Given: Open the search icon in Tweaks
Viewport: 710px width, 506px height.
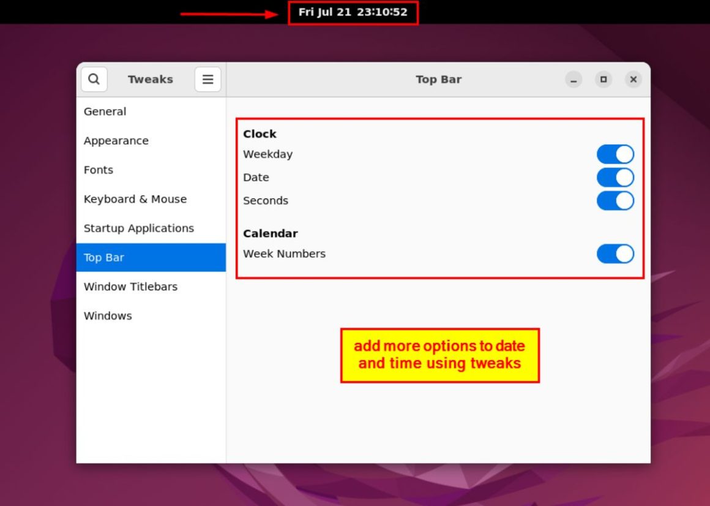Looking at the screenshot, I should coord(94,79).
